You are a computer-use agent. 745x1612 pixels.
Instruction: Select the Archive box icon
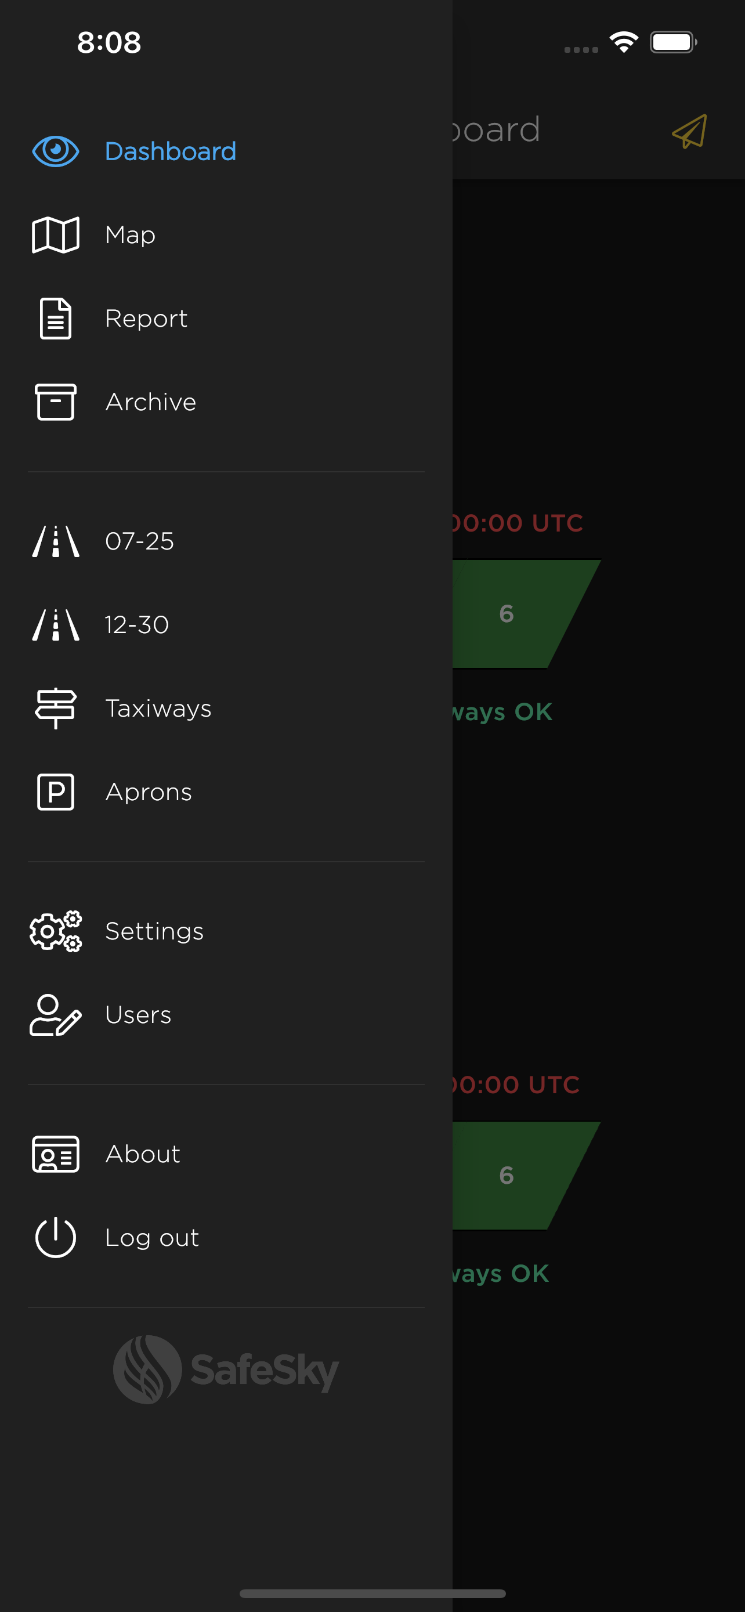click(55, 402)
